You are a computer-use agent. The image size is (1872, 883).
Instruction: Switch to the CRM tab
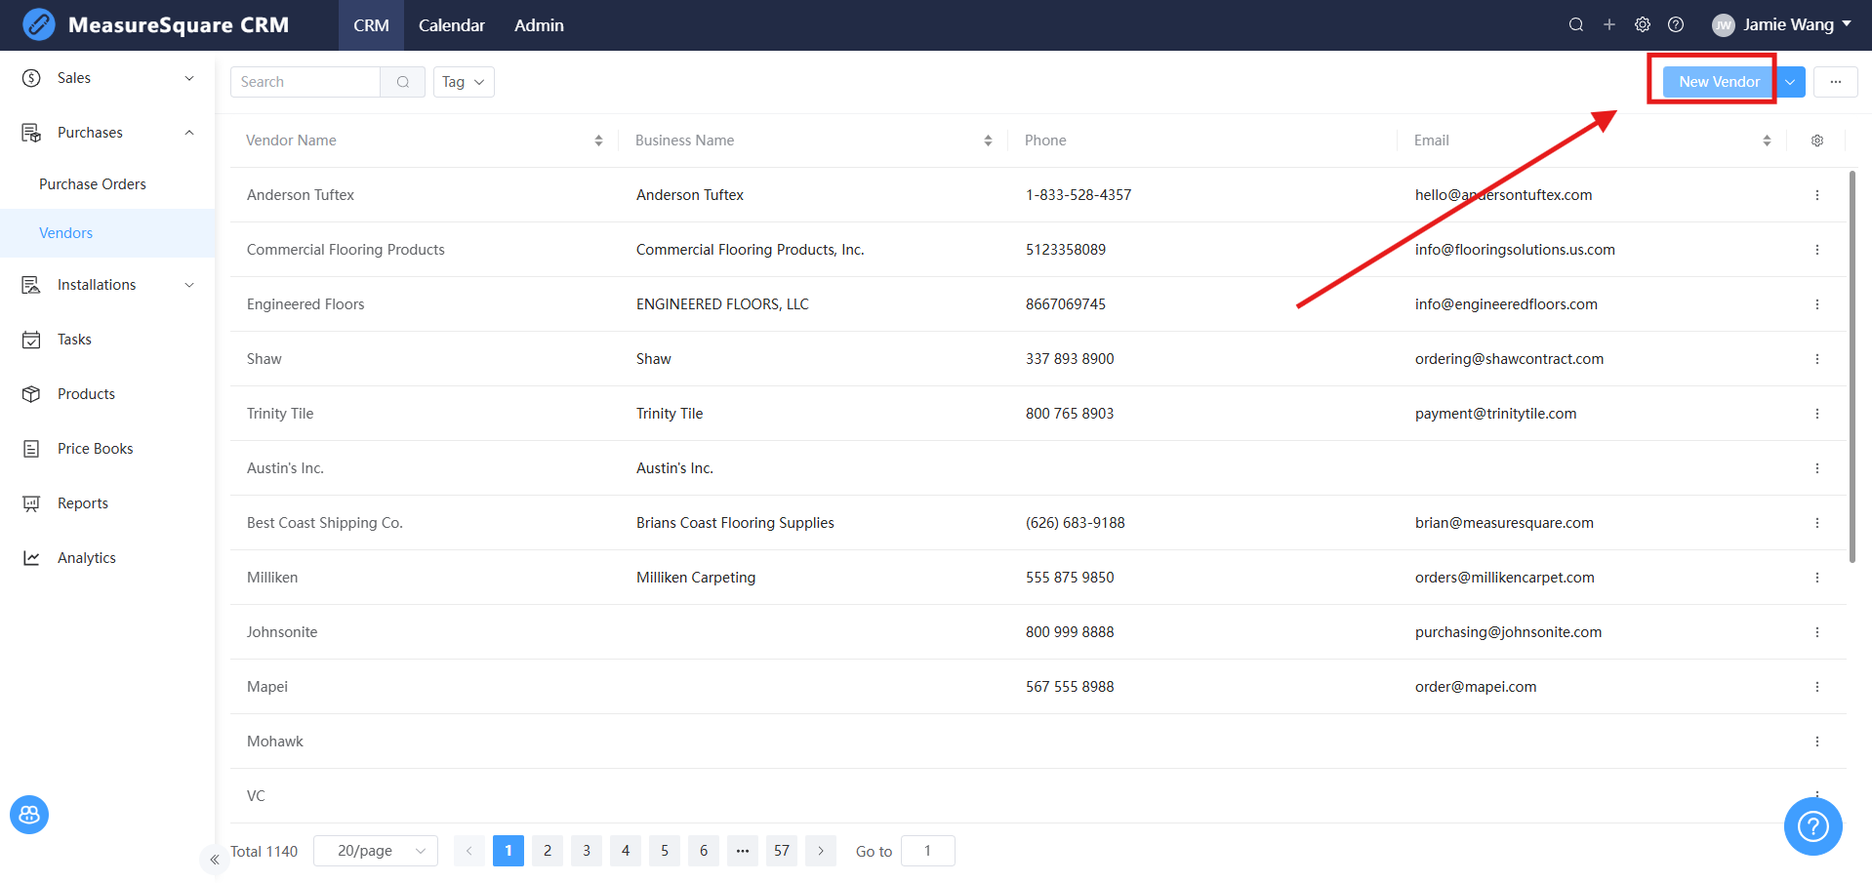pyautogui.click(x=371, y=25)
